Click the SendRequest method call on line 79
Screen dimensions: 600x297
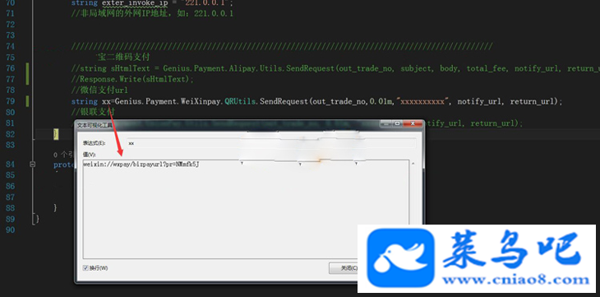click(284, 101)
